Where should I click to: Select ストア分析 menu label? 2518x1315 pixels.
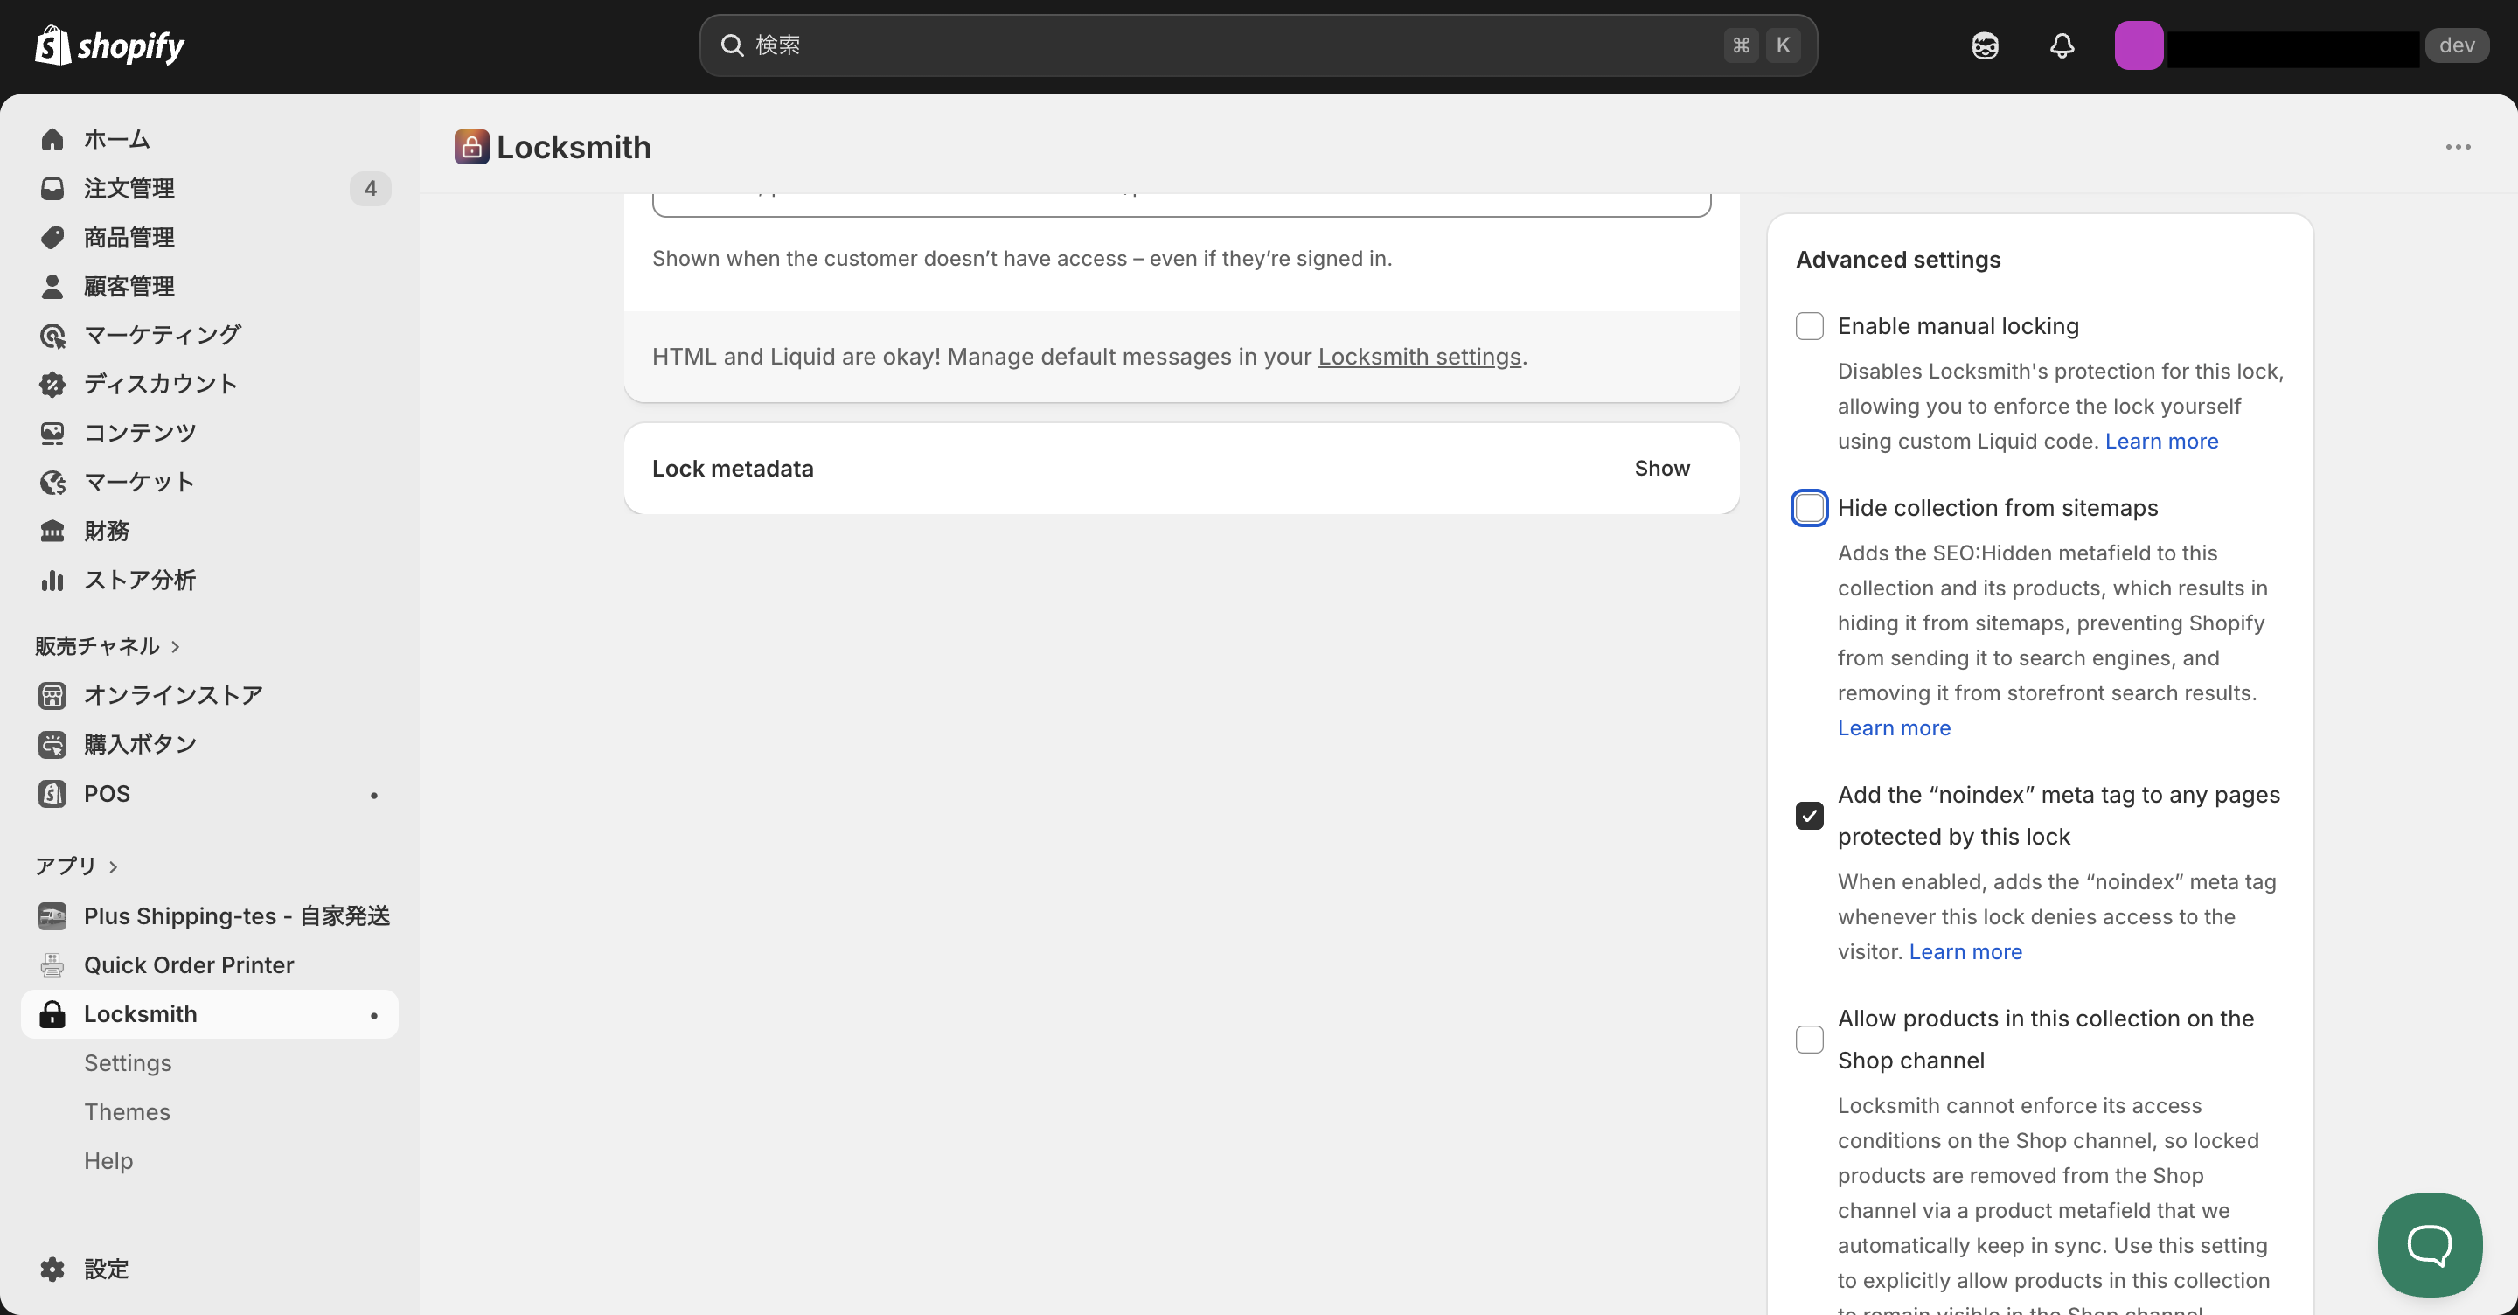[x=140, y=580]
